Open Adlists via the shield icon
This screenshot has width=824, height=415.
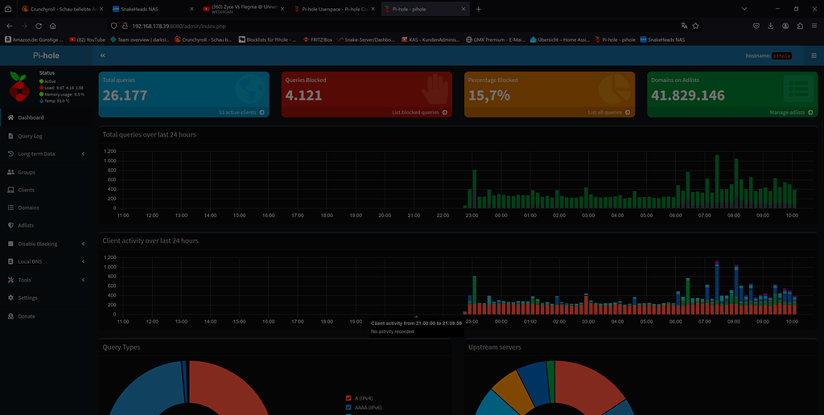pyautogui.click(x=10, y=225)
